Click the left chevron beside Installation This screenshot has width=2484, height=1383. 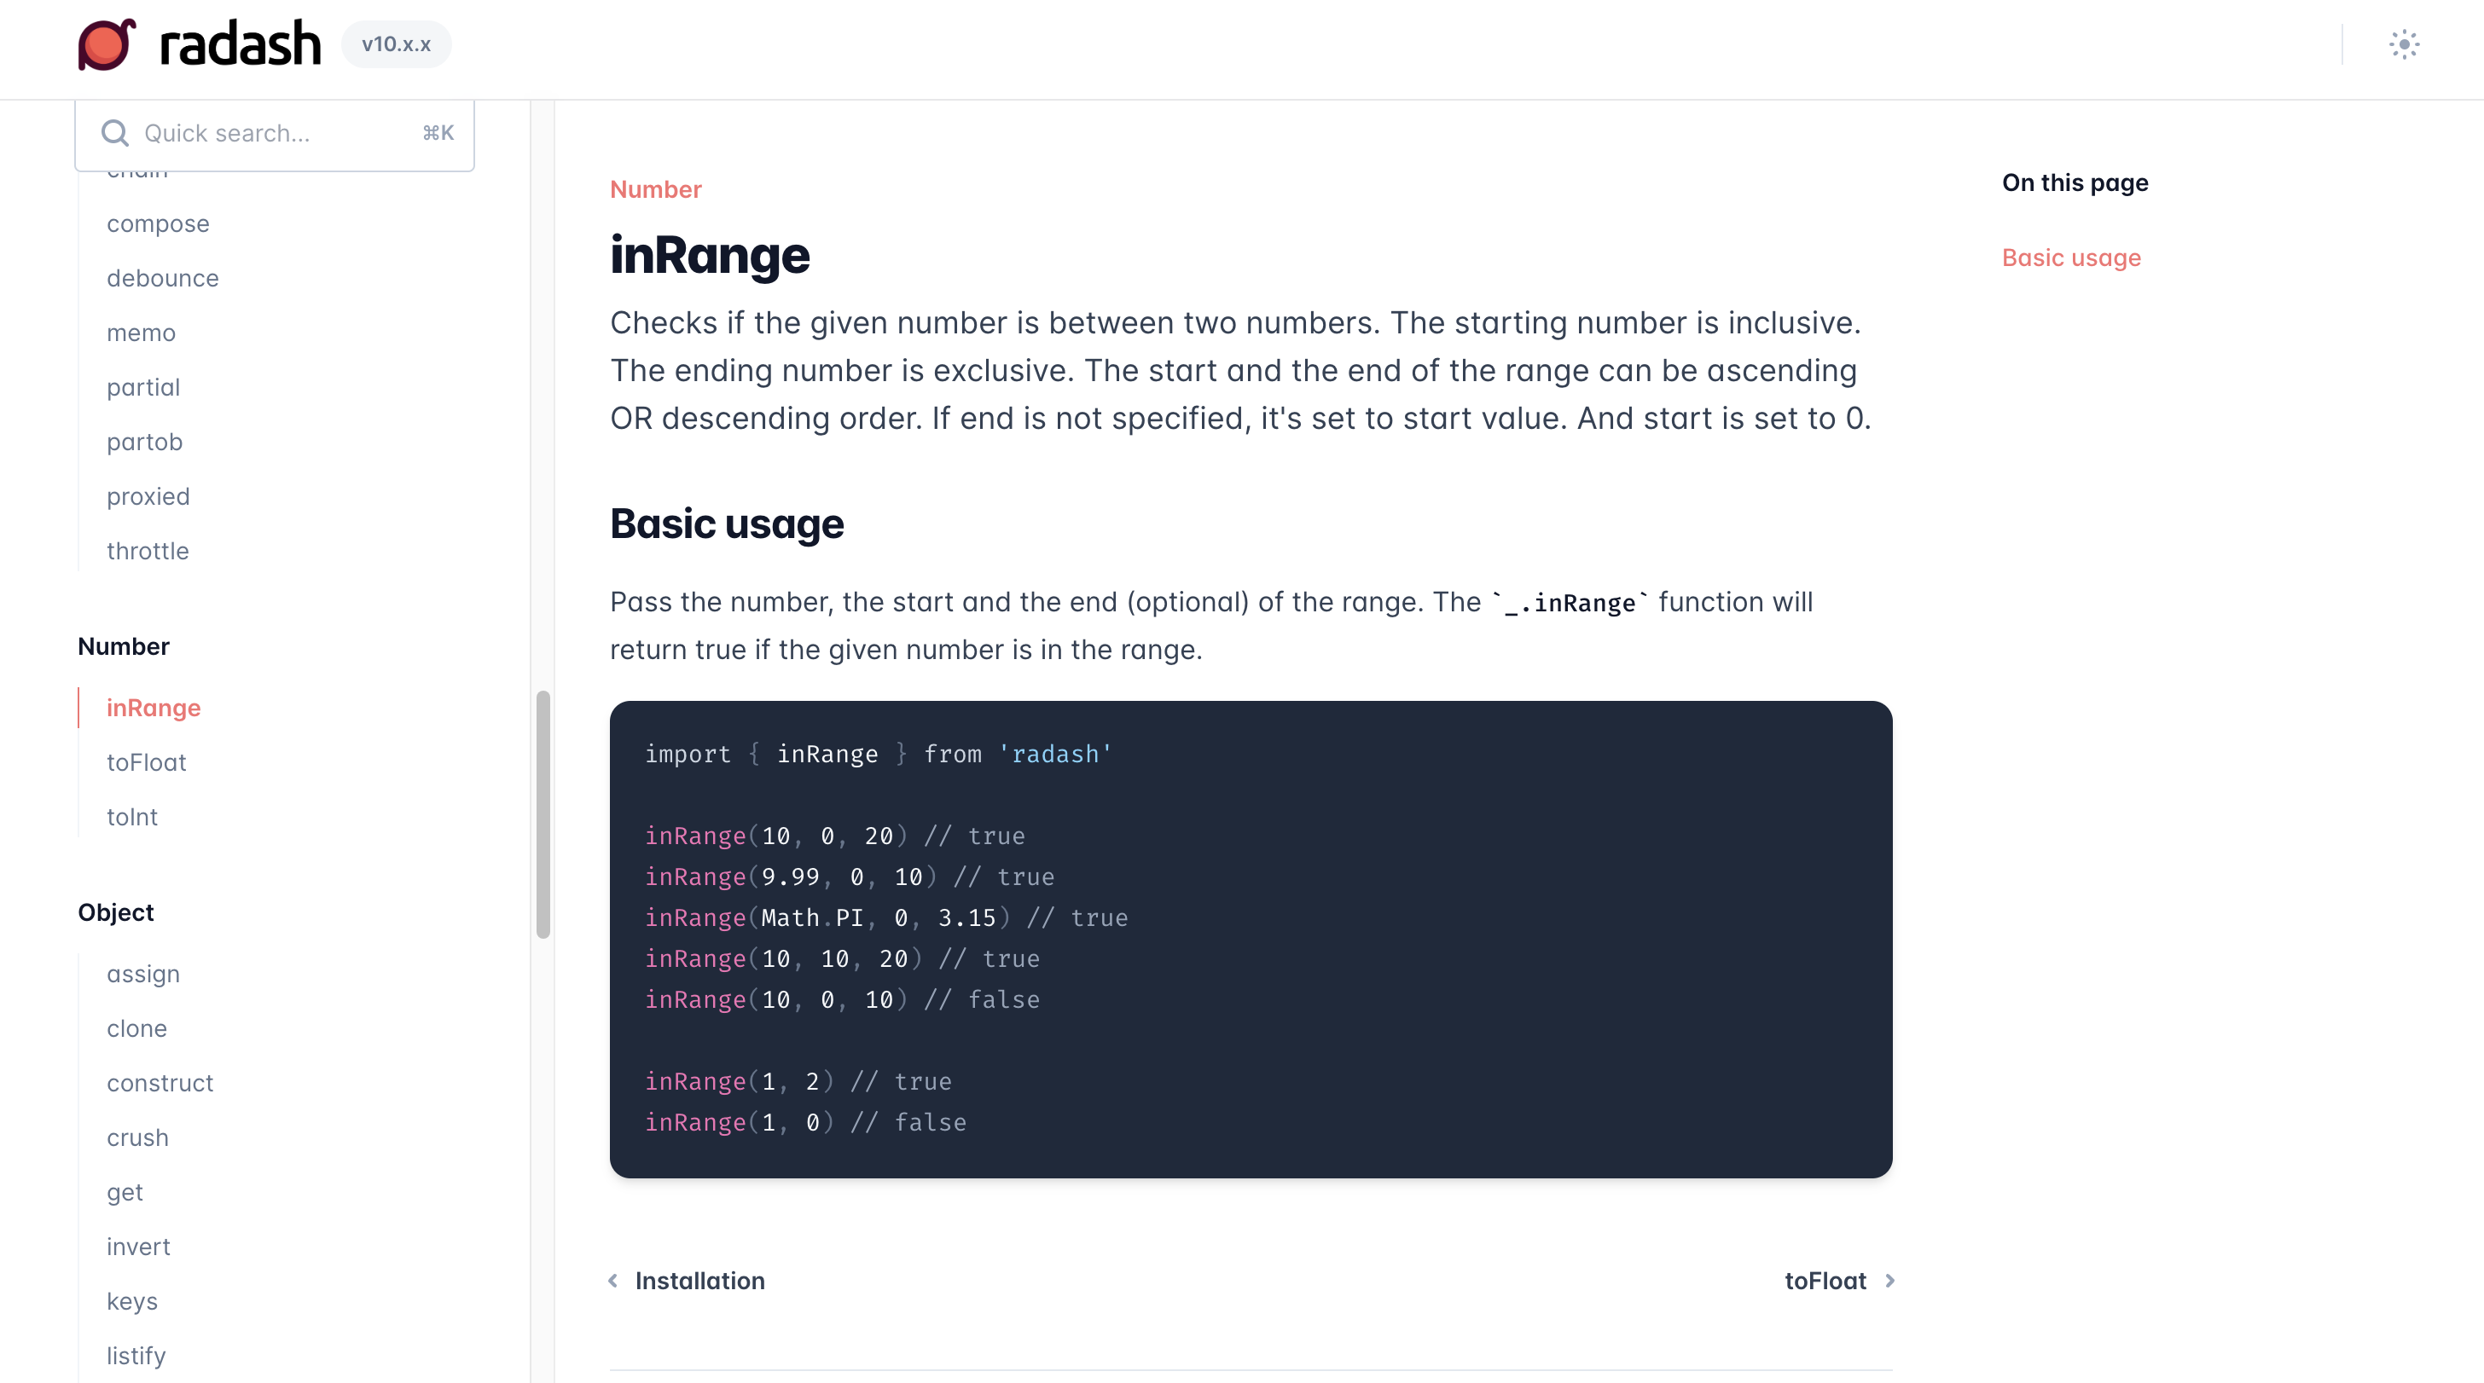pyautogui.click(x=614, y=1280)
